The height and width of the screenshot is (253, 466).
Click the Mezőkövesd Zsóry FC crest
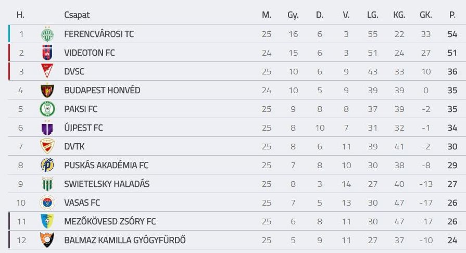(x=47, y=221)
